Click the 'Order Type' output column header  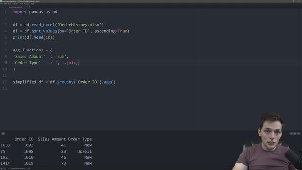pyautogui.click(x=80, y=139)
